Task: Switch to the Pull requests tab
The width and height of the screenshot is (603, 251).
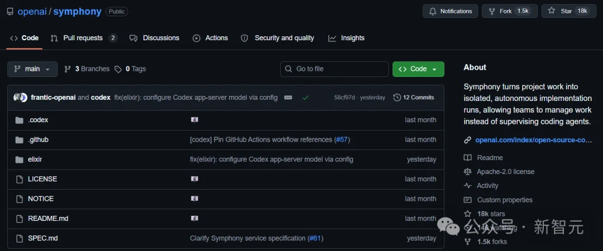Action: click(x=83, y=38)
